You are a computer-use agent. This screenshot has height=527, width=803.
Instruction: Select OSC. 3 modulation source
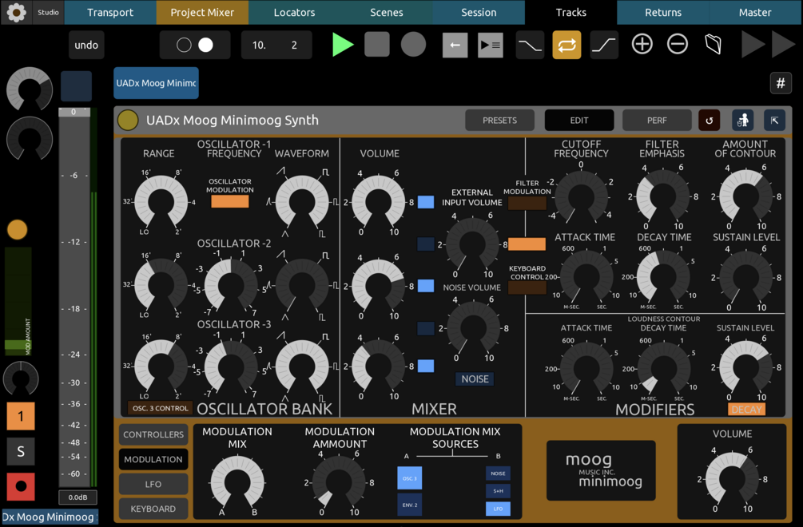(x=410, y=477)
